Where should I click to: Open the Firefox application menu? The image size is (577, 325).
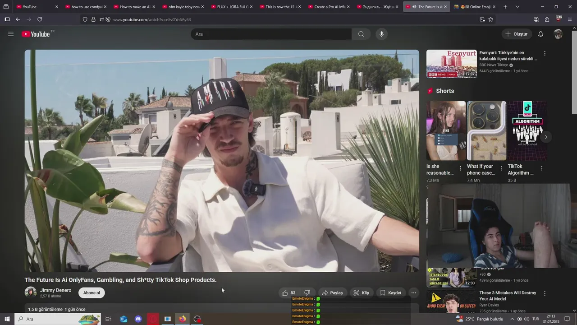point(570,19)
